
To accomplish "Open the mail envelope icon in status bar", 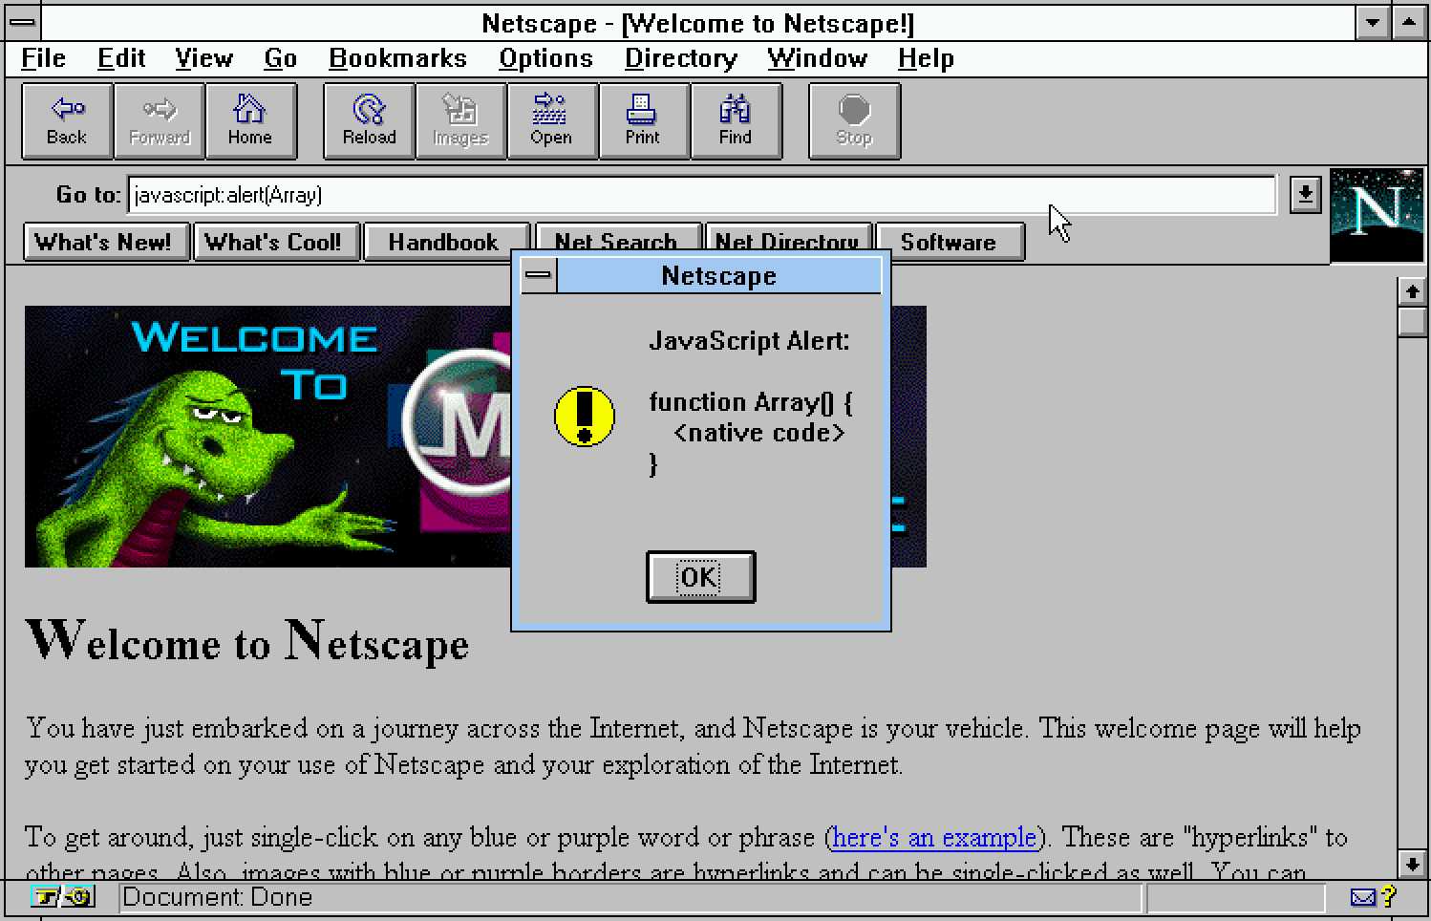I will [1363, 897].
